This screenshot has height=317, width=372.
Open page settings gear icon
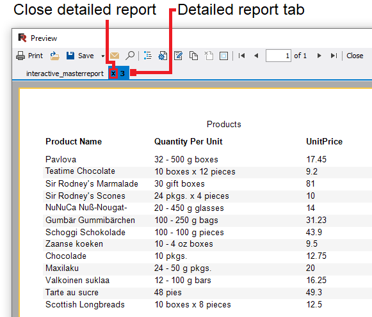163,56
